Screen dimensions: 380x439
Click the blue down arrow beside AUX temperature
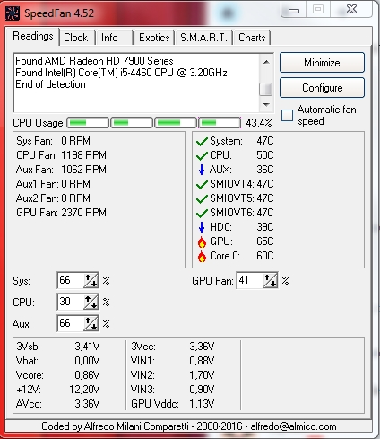(x=202, y=170)
